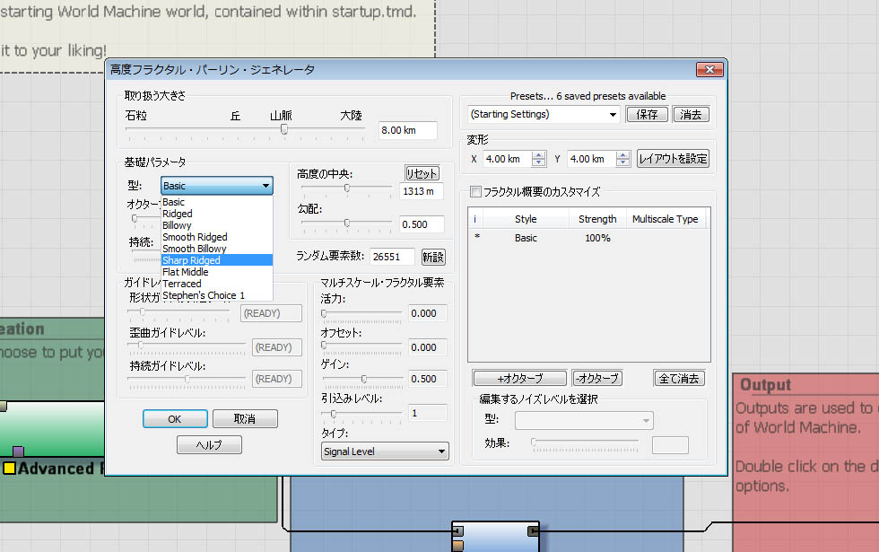Select Sharp Ridged in the type list
This screenshot has height=552, width=879.
[216, 260]
